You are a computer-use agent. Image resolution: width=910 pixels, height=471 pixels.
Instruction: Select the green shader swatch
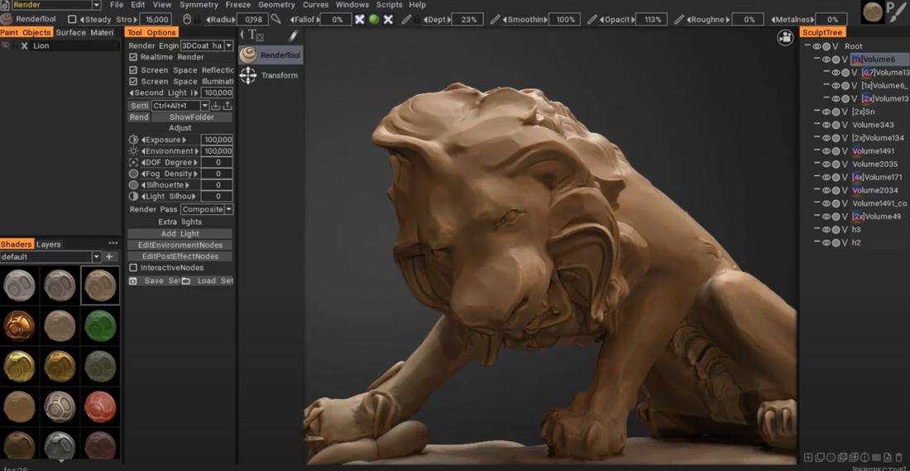(100, 326)
